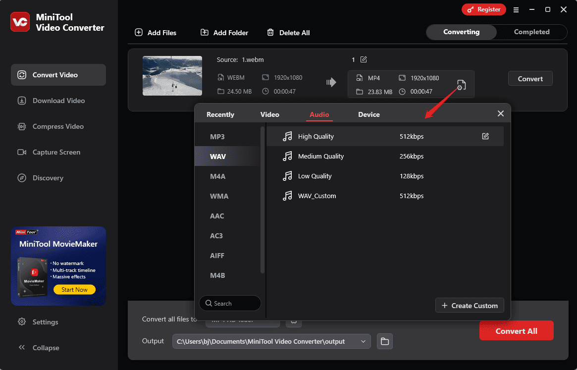Open output format settings icon

[x=462, y=85]
